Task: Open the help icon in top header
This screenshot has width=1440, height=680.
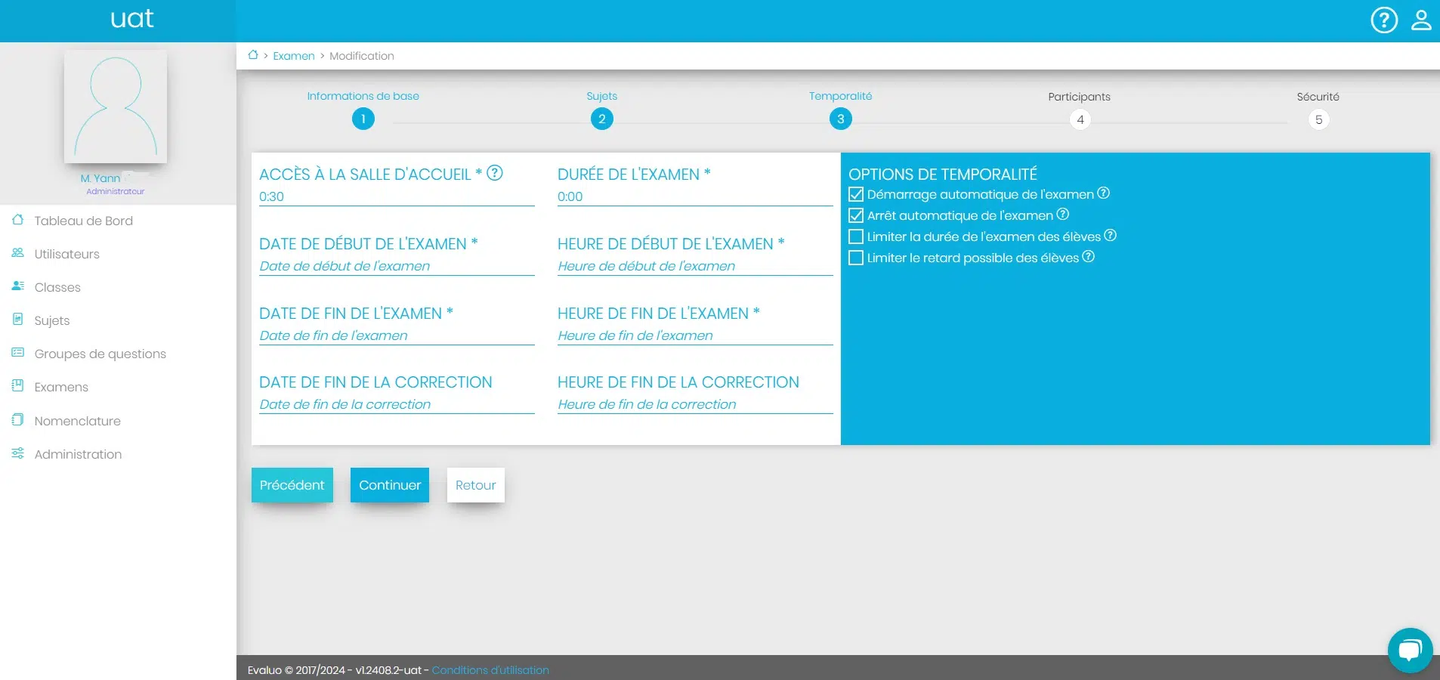Action: (x=1383, y=20)
